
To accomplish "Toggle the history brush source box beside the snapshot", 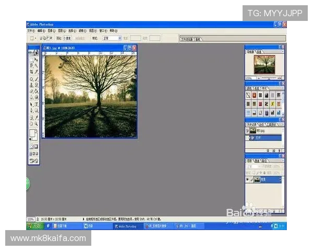I will tap(248, 132).
